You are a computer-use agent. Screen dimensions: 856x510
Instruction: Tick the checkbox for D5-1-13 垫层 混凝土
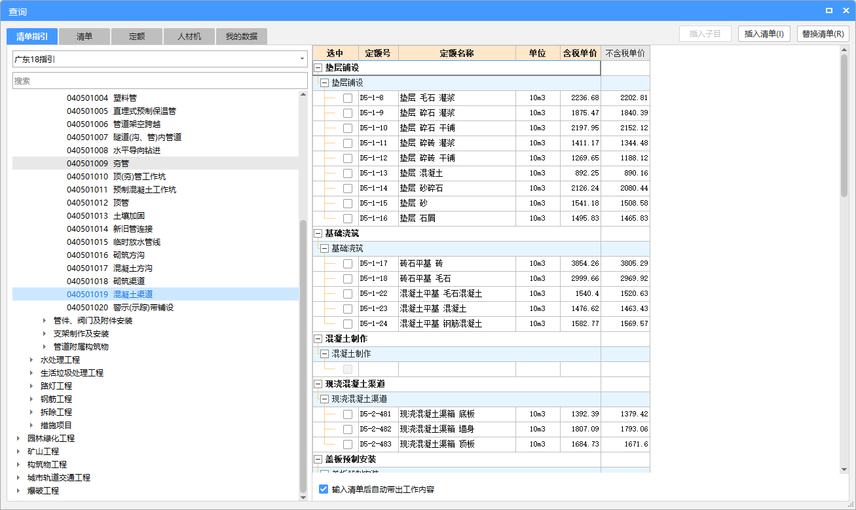click(x=348, y=173)
